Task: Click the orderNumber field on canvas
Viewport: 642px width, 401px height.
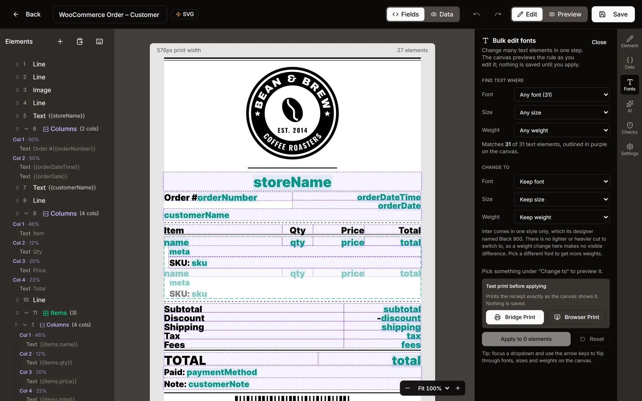Action: pos(227,197)
